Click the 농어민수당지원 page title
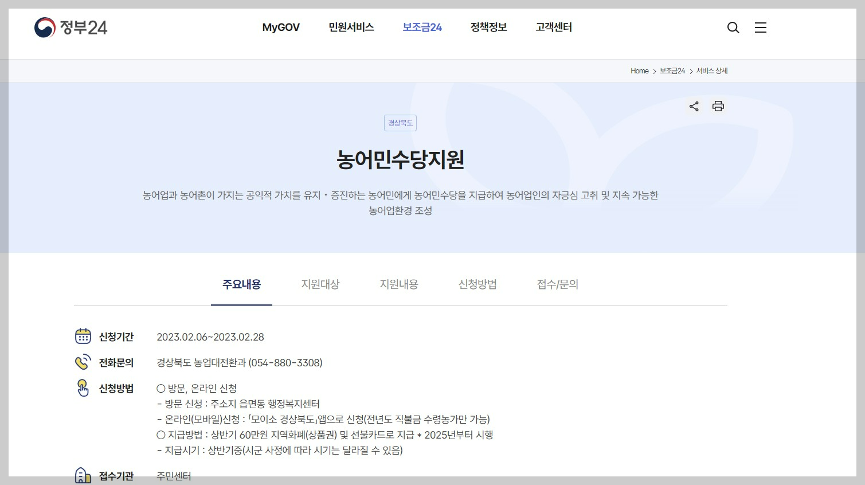Viewport: 865px width, 485px height. coord(400,159)
